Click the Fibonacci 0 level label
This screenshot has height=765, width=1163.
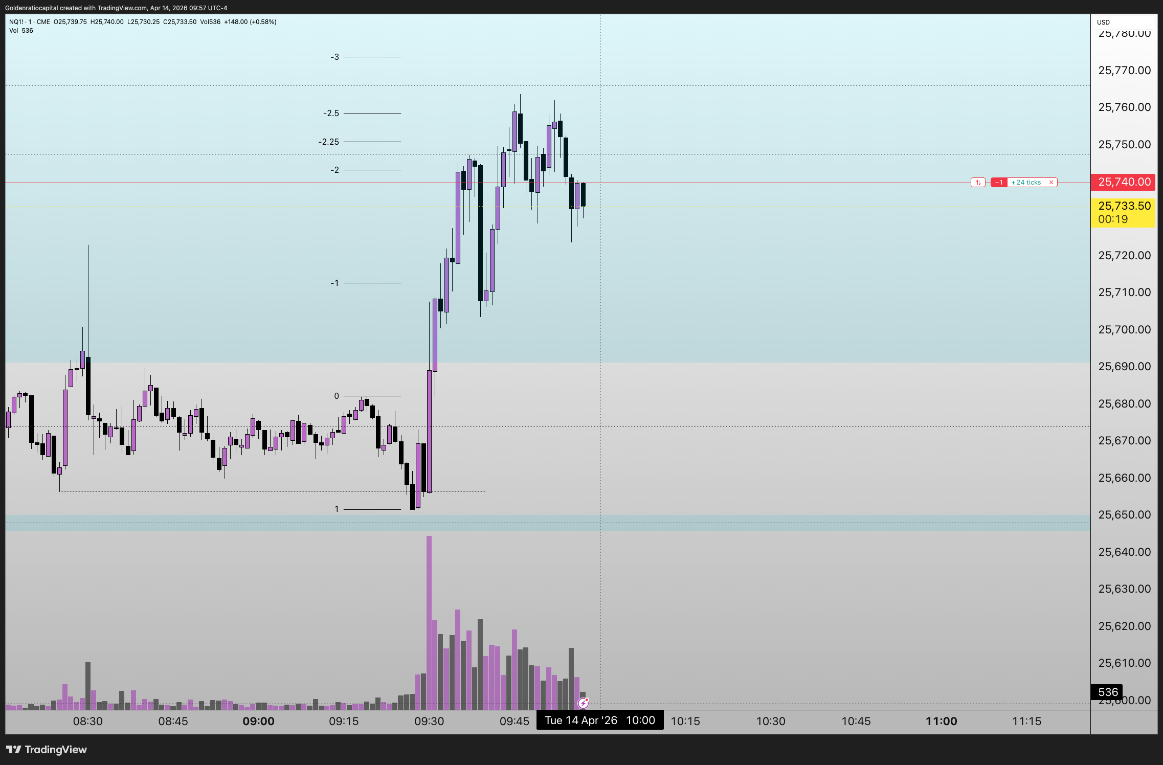coord(337,396)
